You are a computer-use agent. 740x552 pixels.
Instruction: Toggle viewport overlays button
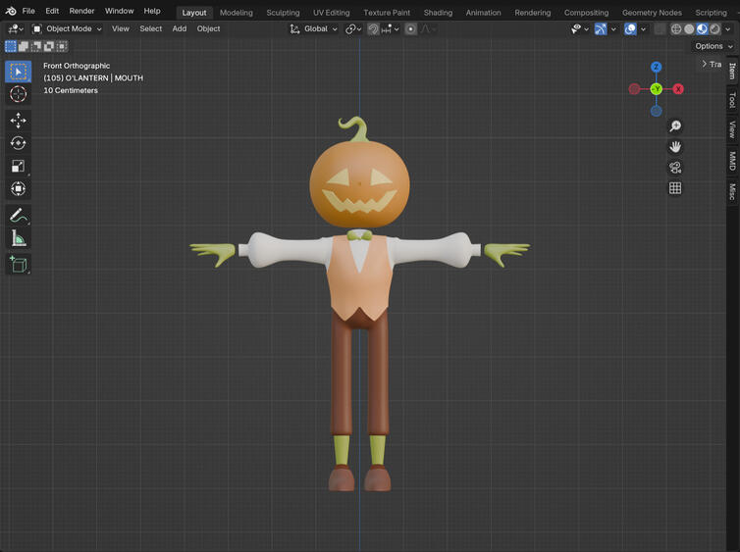point(630,29)
